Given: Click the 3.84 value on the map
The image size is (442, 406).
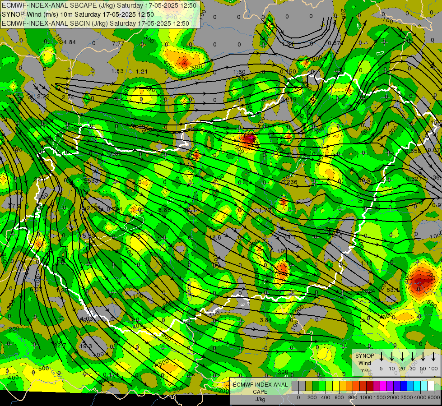Looking at the screenshot, I should coord(265,320).
